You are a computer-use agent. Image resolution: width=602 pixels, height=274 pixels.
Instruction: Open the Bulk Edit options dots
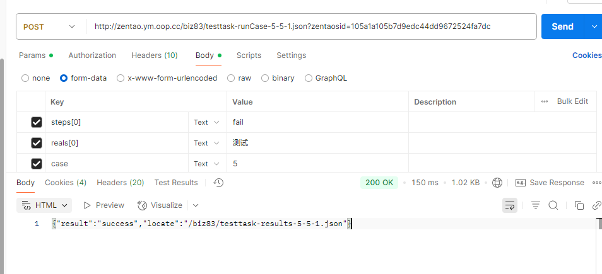(545, 101)
